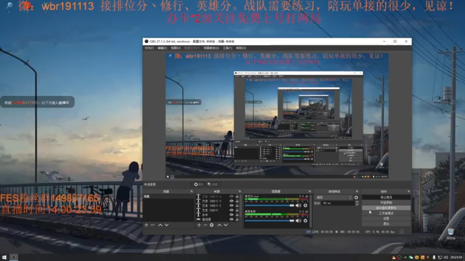Open the 工具(T) menu
This screenshot has width=465, height=261.
pos(227,48)
